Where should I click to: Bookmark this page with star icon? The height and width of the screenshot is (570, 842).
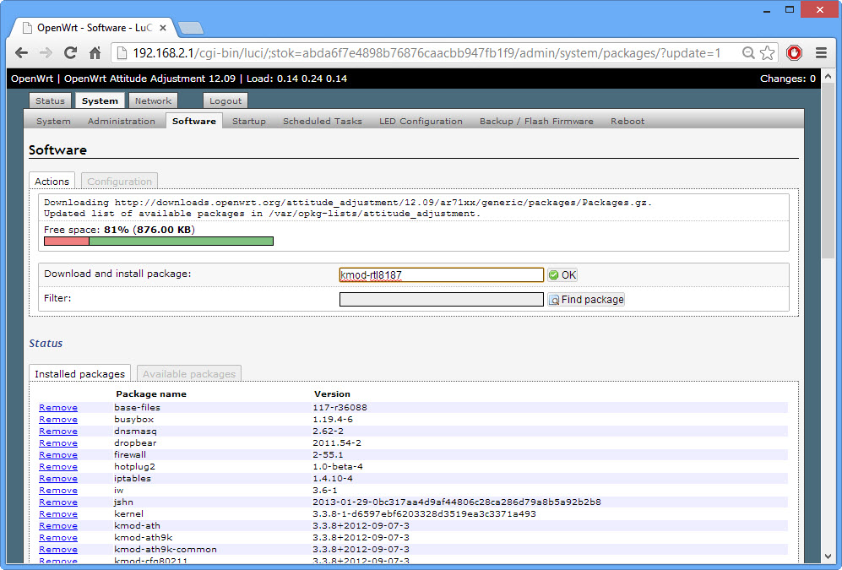[x=768, y=52]
